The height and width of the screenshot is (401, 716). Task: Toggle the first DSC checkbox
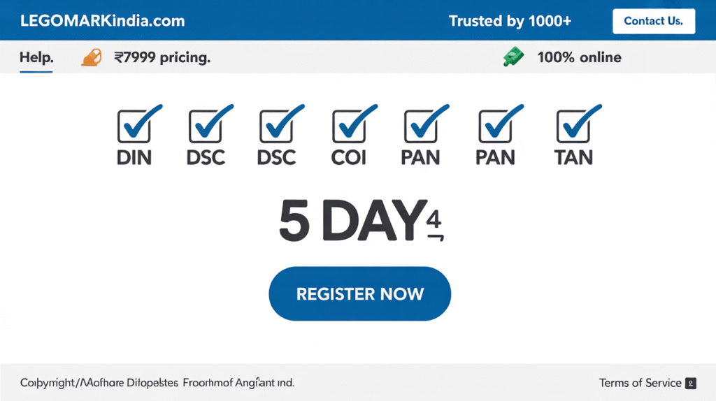coord(205,126)
